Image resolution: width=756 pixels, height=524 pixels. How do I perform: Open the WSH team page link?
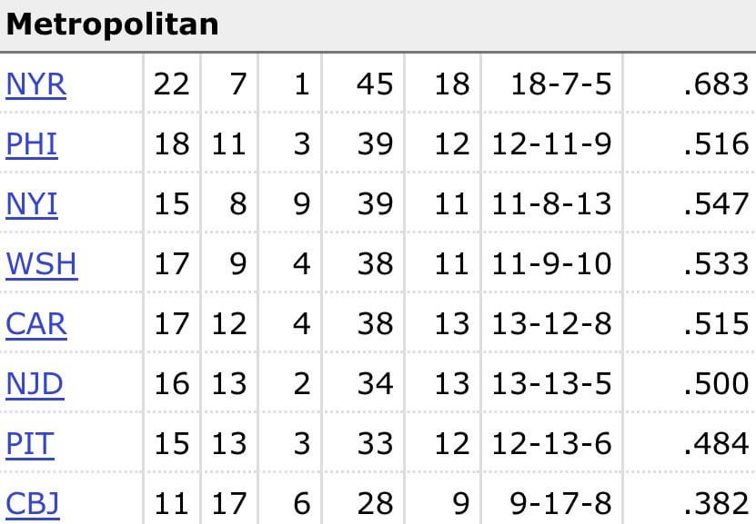pos(41,264)
